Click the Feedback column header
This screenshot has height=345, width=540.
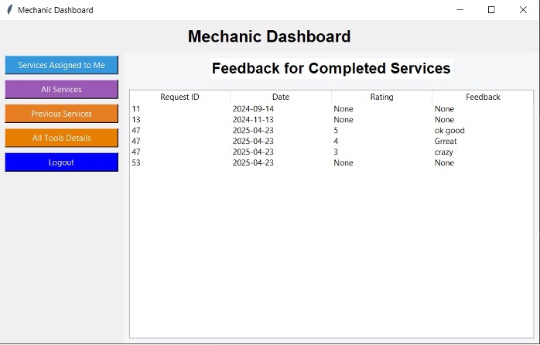pyautogui.click(x=483, y=97)
